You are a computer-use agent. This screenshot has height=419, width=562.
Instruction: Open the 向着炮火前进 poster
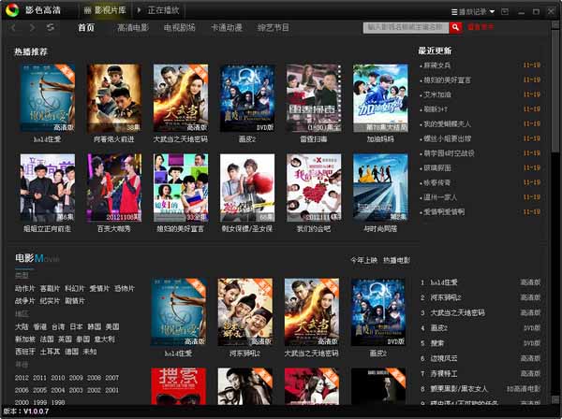114,98
